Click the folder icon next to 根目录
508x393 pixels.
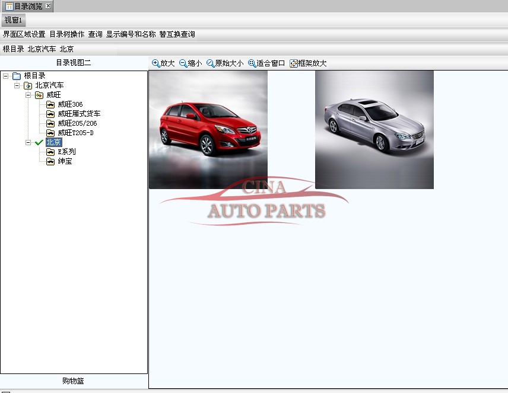click(x=17, y=76)
